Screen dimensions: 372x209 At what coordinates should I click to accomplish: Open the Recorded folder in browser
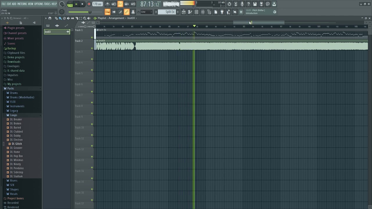point(13,203)
